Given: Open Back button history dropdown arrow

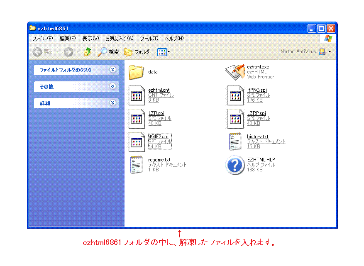Looking at the screenshot, I should [x=57, y=52].
